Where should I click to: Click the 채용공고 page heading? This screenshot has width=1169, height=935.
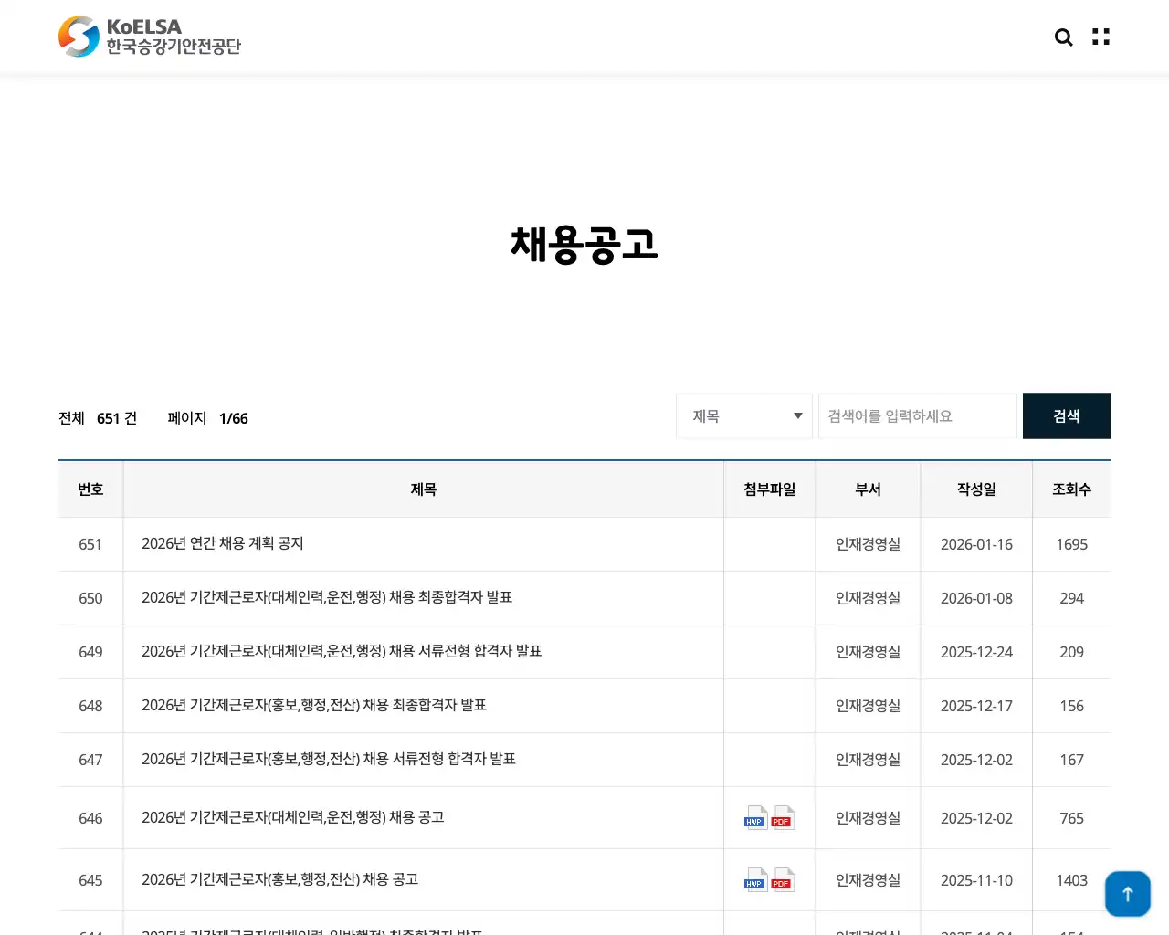pyautogui.click(x=584, y=245)
